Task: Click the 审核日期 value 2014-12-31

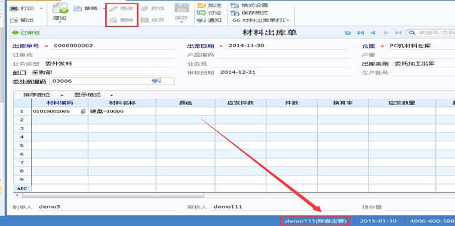Action: click(x=238, y=72)
